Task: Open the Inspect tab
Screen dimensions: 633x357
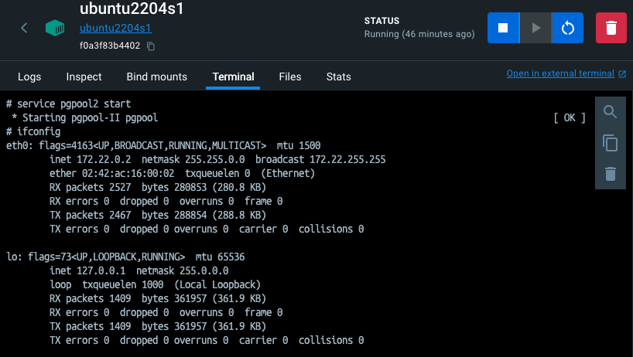Action: [x=84, y=76]
